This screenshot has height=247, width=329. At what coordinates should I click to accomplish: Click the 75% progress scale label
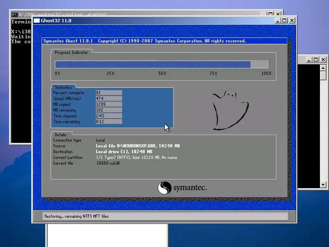(213, 73)
